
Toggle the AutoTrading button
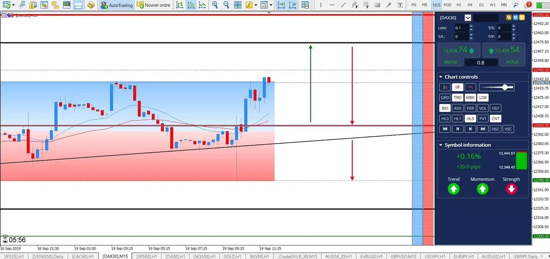pyautogui.click(x=117, y=5)
